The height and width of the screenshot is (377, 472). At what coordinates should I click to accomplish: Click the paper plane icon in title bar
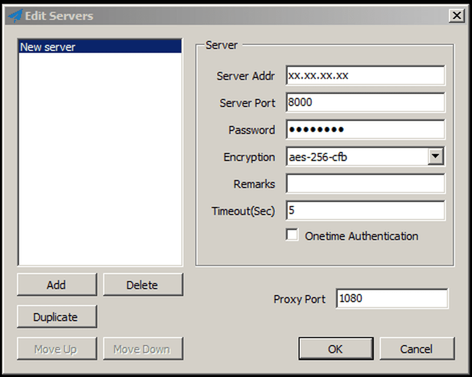click(15, 16)
